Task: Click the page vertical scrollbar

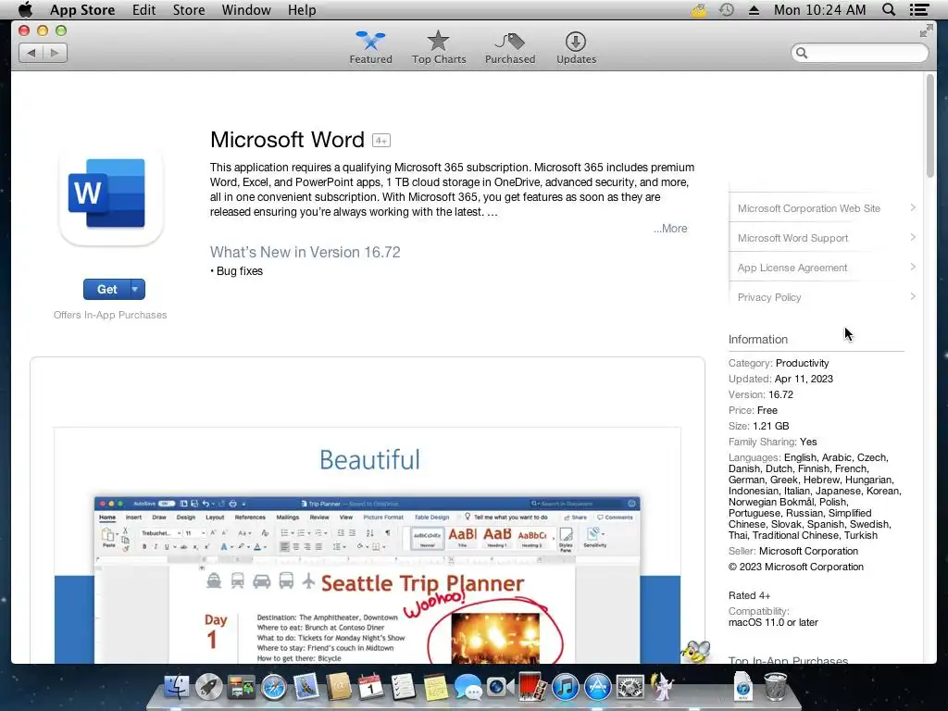Action: coord(929,126)
